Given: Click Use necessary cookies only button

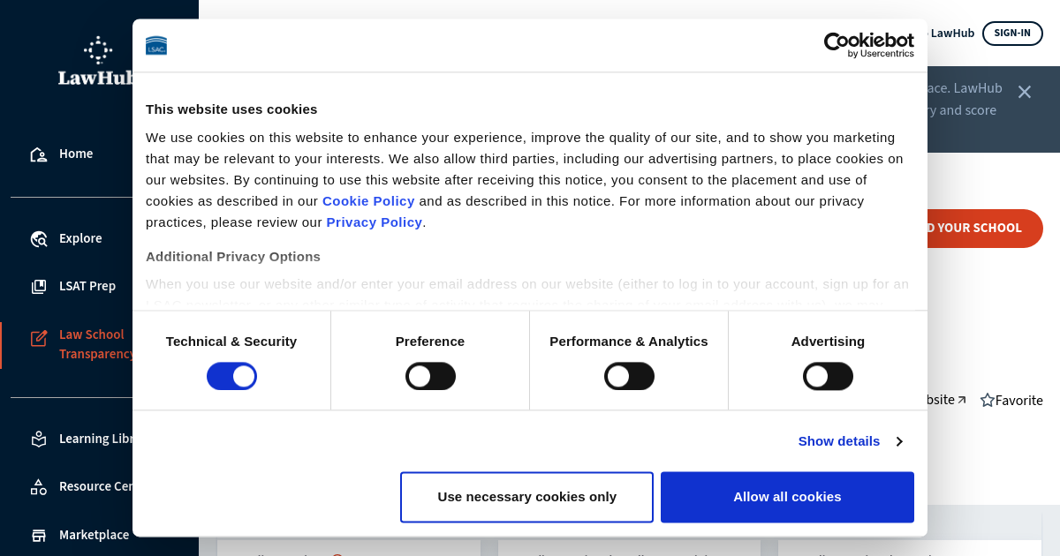Looking at the screenshot, I should pyautogui.click(x=526, y=497).
